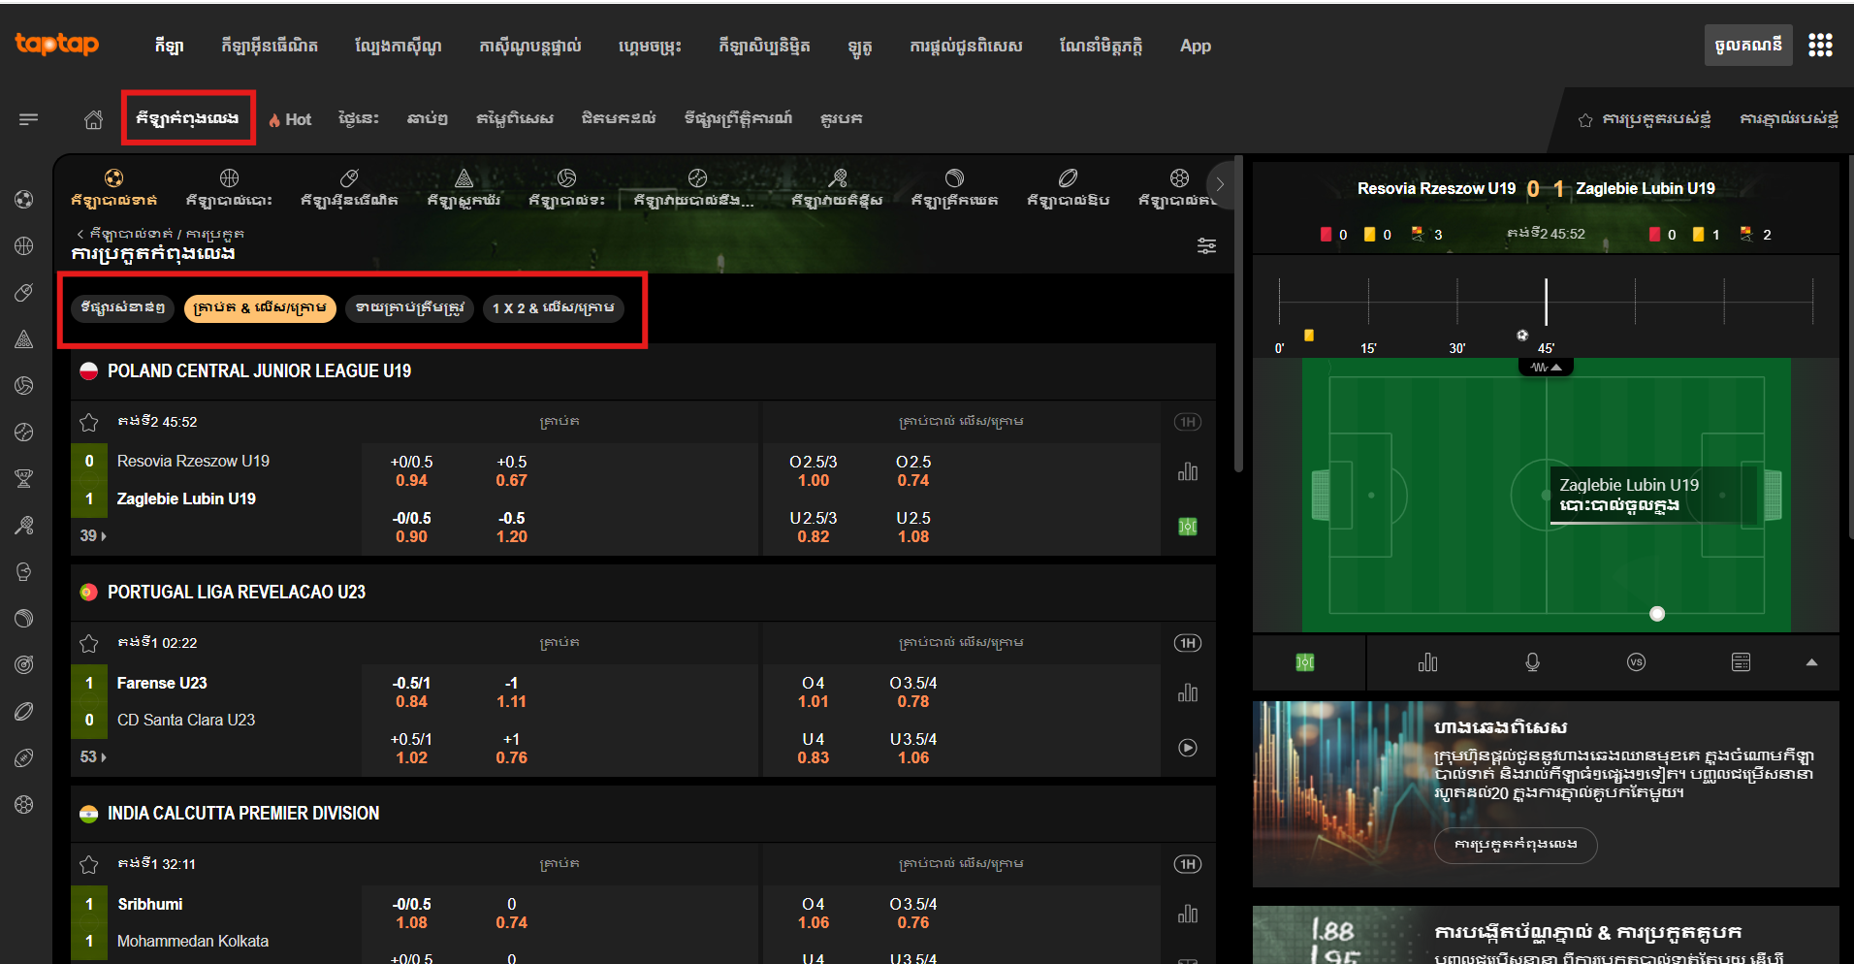
Task: Open statistics chart for Sribhumi match row
Action: coord(1188,914)
